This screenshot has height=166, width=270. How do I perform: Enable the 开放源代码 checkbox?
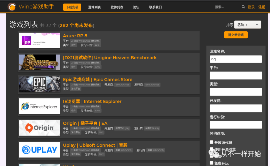211,142
